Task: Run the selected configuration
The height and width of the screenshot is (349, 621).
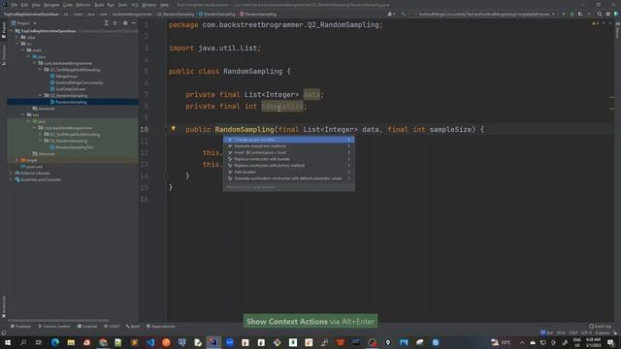Action: [x=564, y=14]
